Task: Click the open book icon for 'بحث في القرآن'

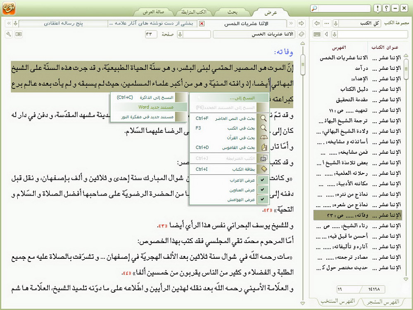Action: [x=263, y=138]
